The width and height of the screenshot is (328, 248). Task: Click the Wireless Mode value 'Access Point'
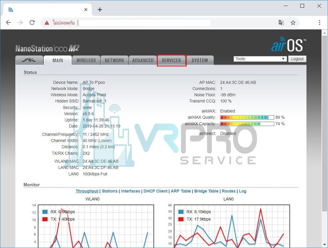point(94,95)
